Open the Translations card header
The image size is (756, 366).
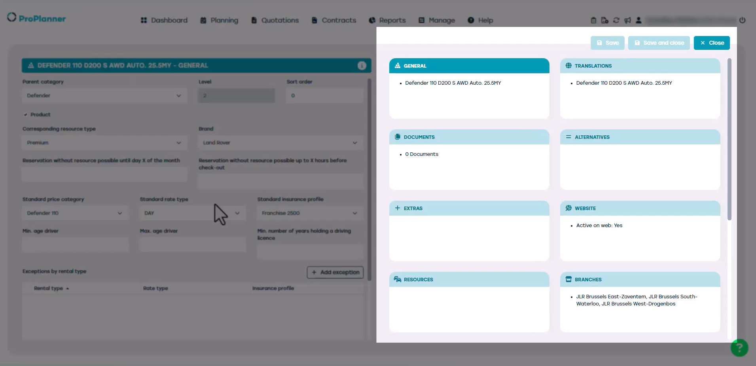coord(640,66)
